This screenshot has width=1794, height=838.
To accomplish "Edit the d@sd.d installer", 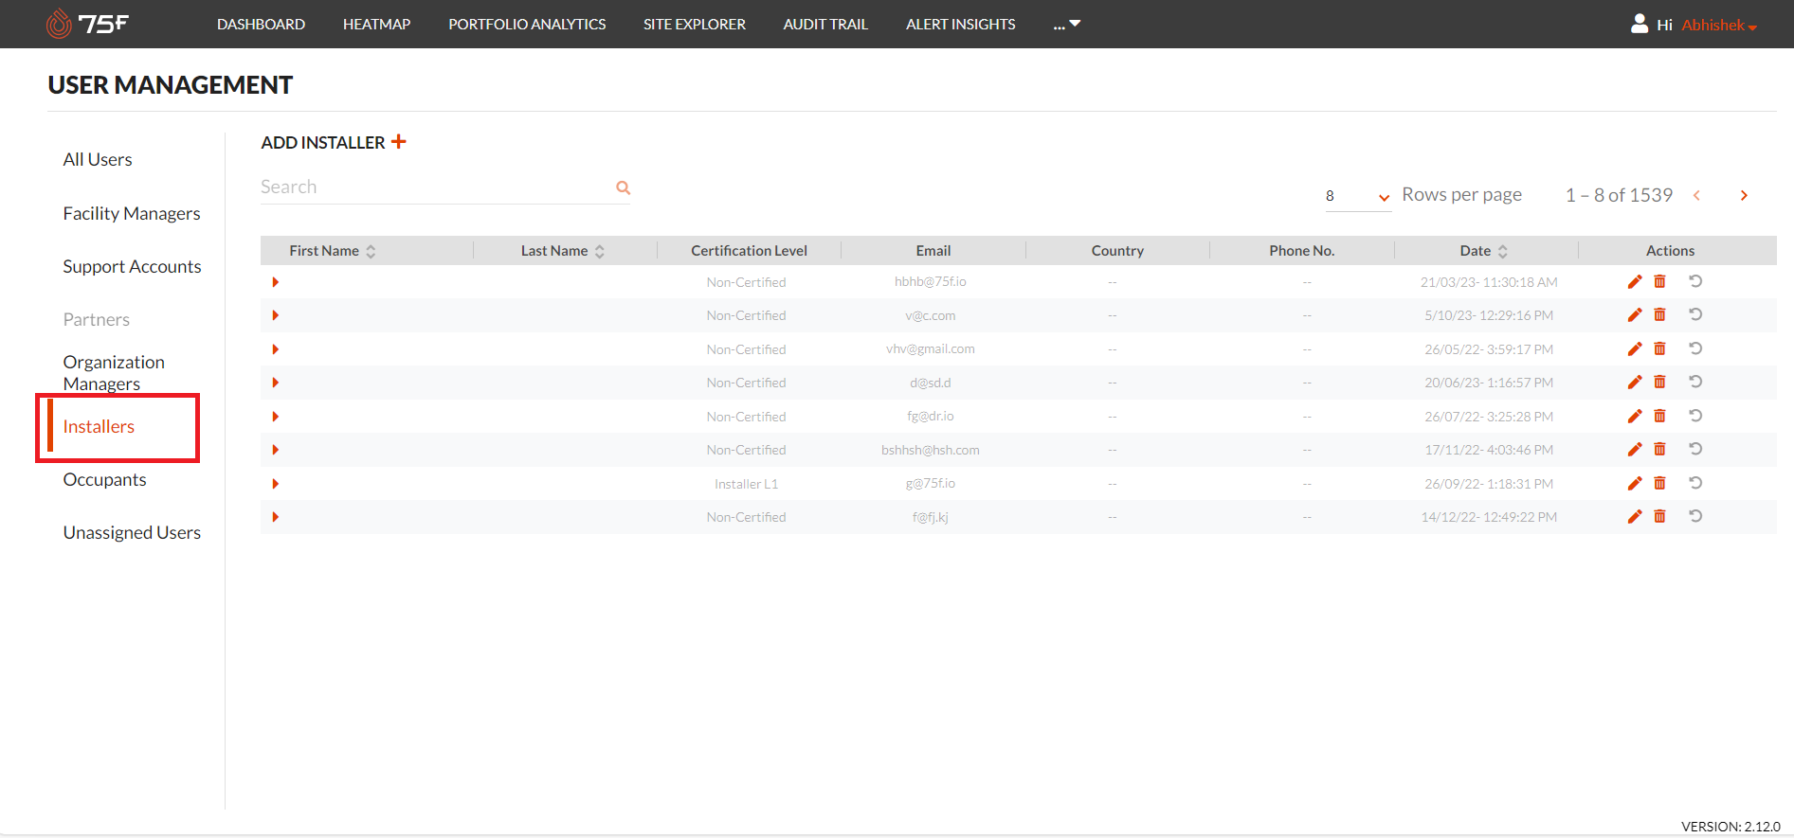I will tap(1635, 383).
